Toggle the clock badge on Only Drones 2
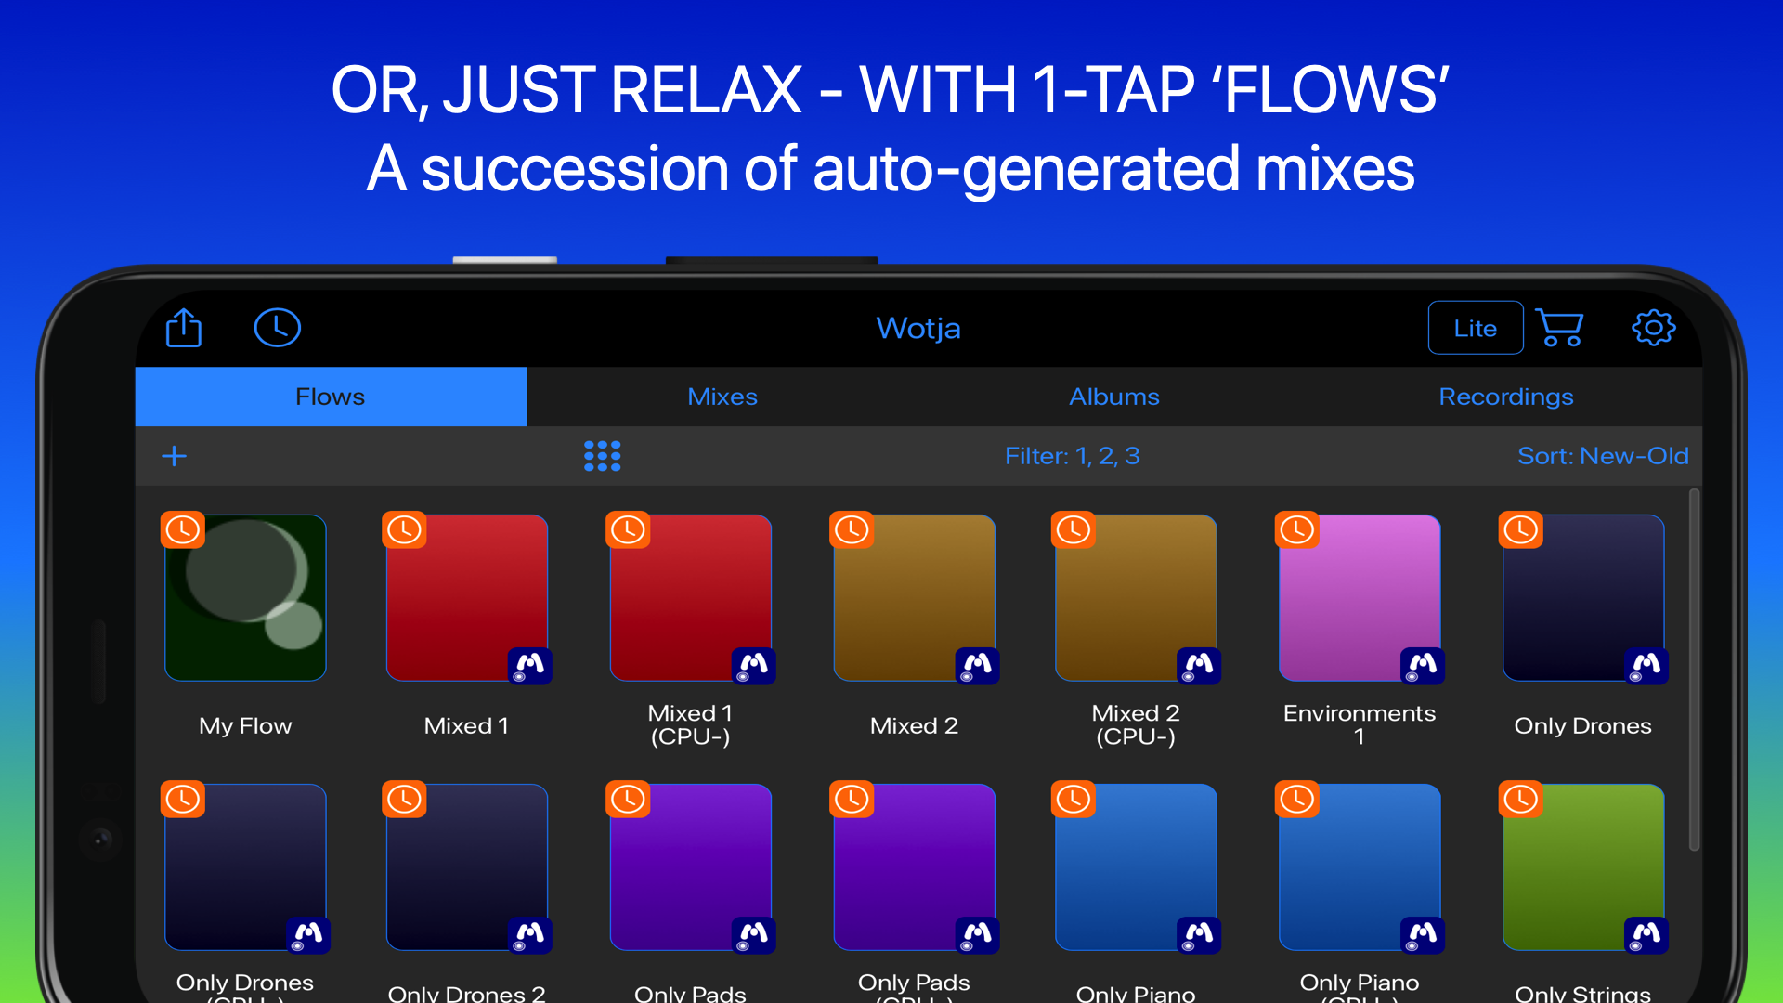The width and height of the screenshot is (1783, 1003). pyautogui.click(x=405, y=799)
